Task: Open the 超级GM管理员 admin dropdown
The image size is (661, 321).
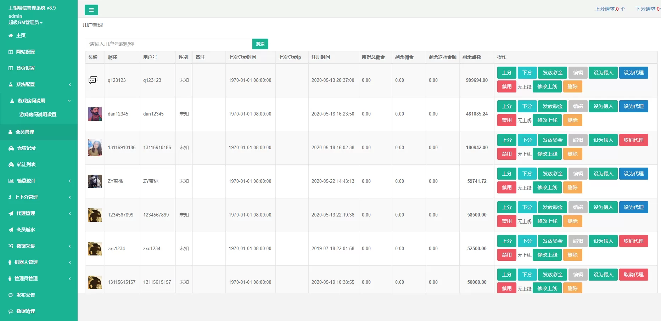Action: pos(25,22)
